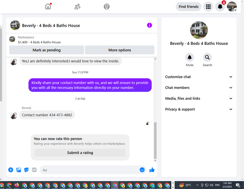This screenshot has height=189, width=244.
Task: Open the notifications bell with badge 4
Action: [220, 7]
